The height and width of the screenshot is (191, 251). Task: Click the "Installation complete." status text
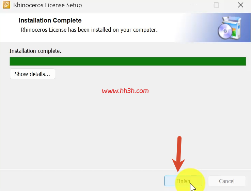[x=35, y=51]
